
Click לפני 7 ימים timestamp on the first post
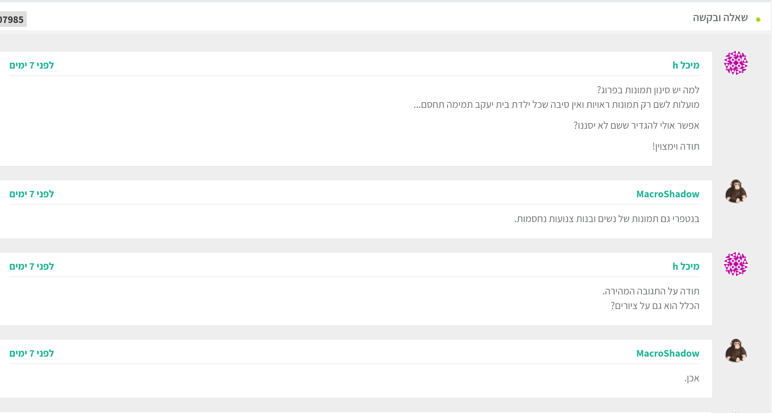(31, 65)
